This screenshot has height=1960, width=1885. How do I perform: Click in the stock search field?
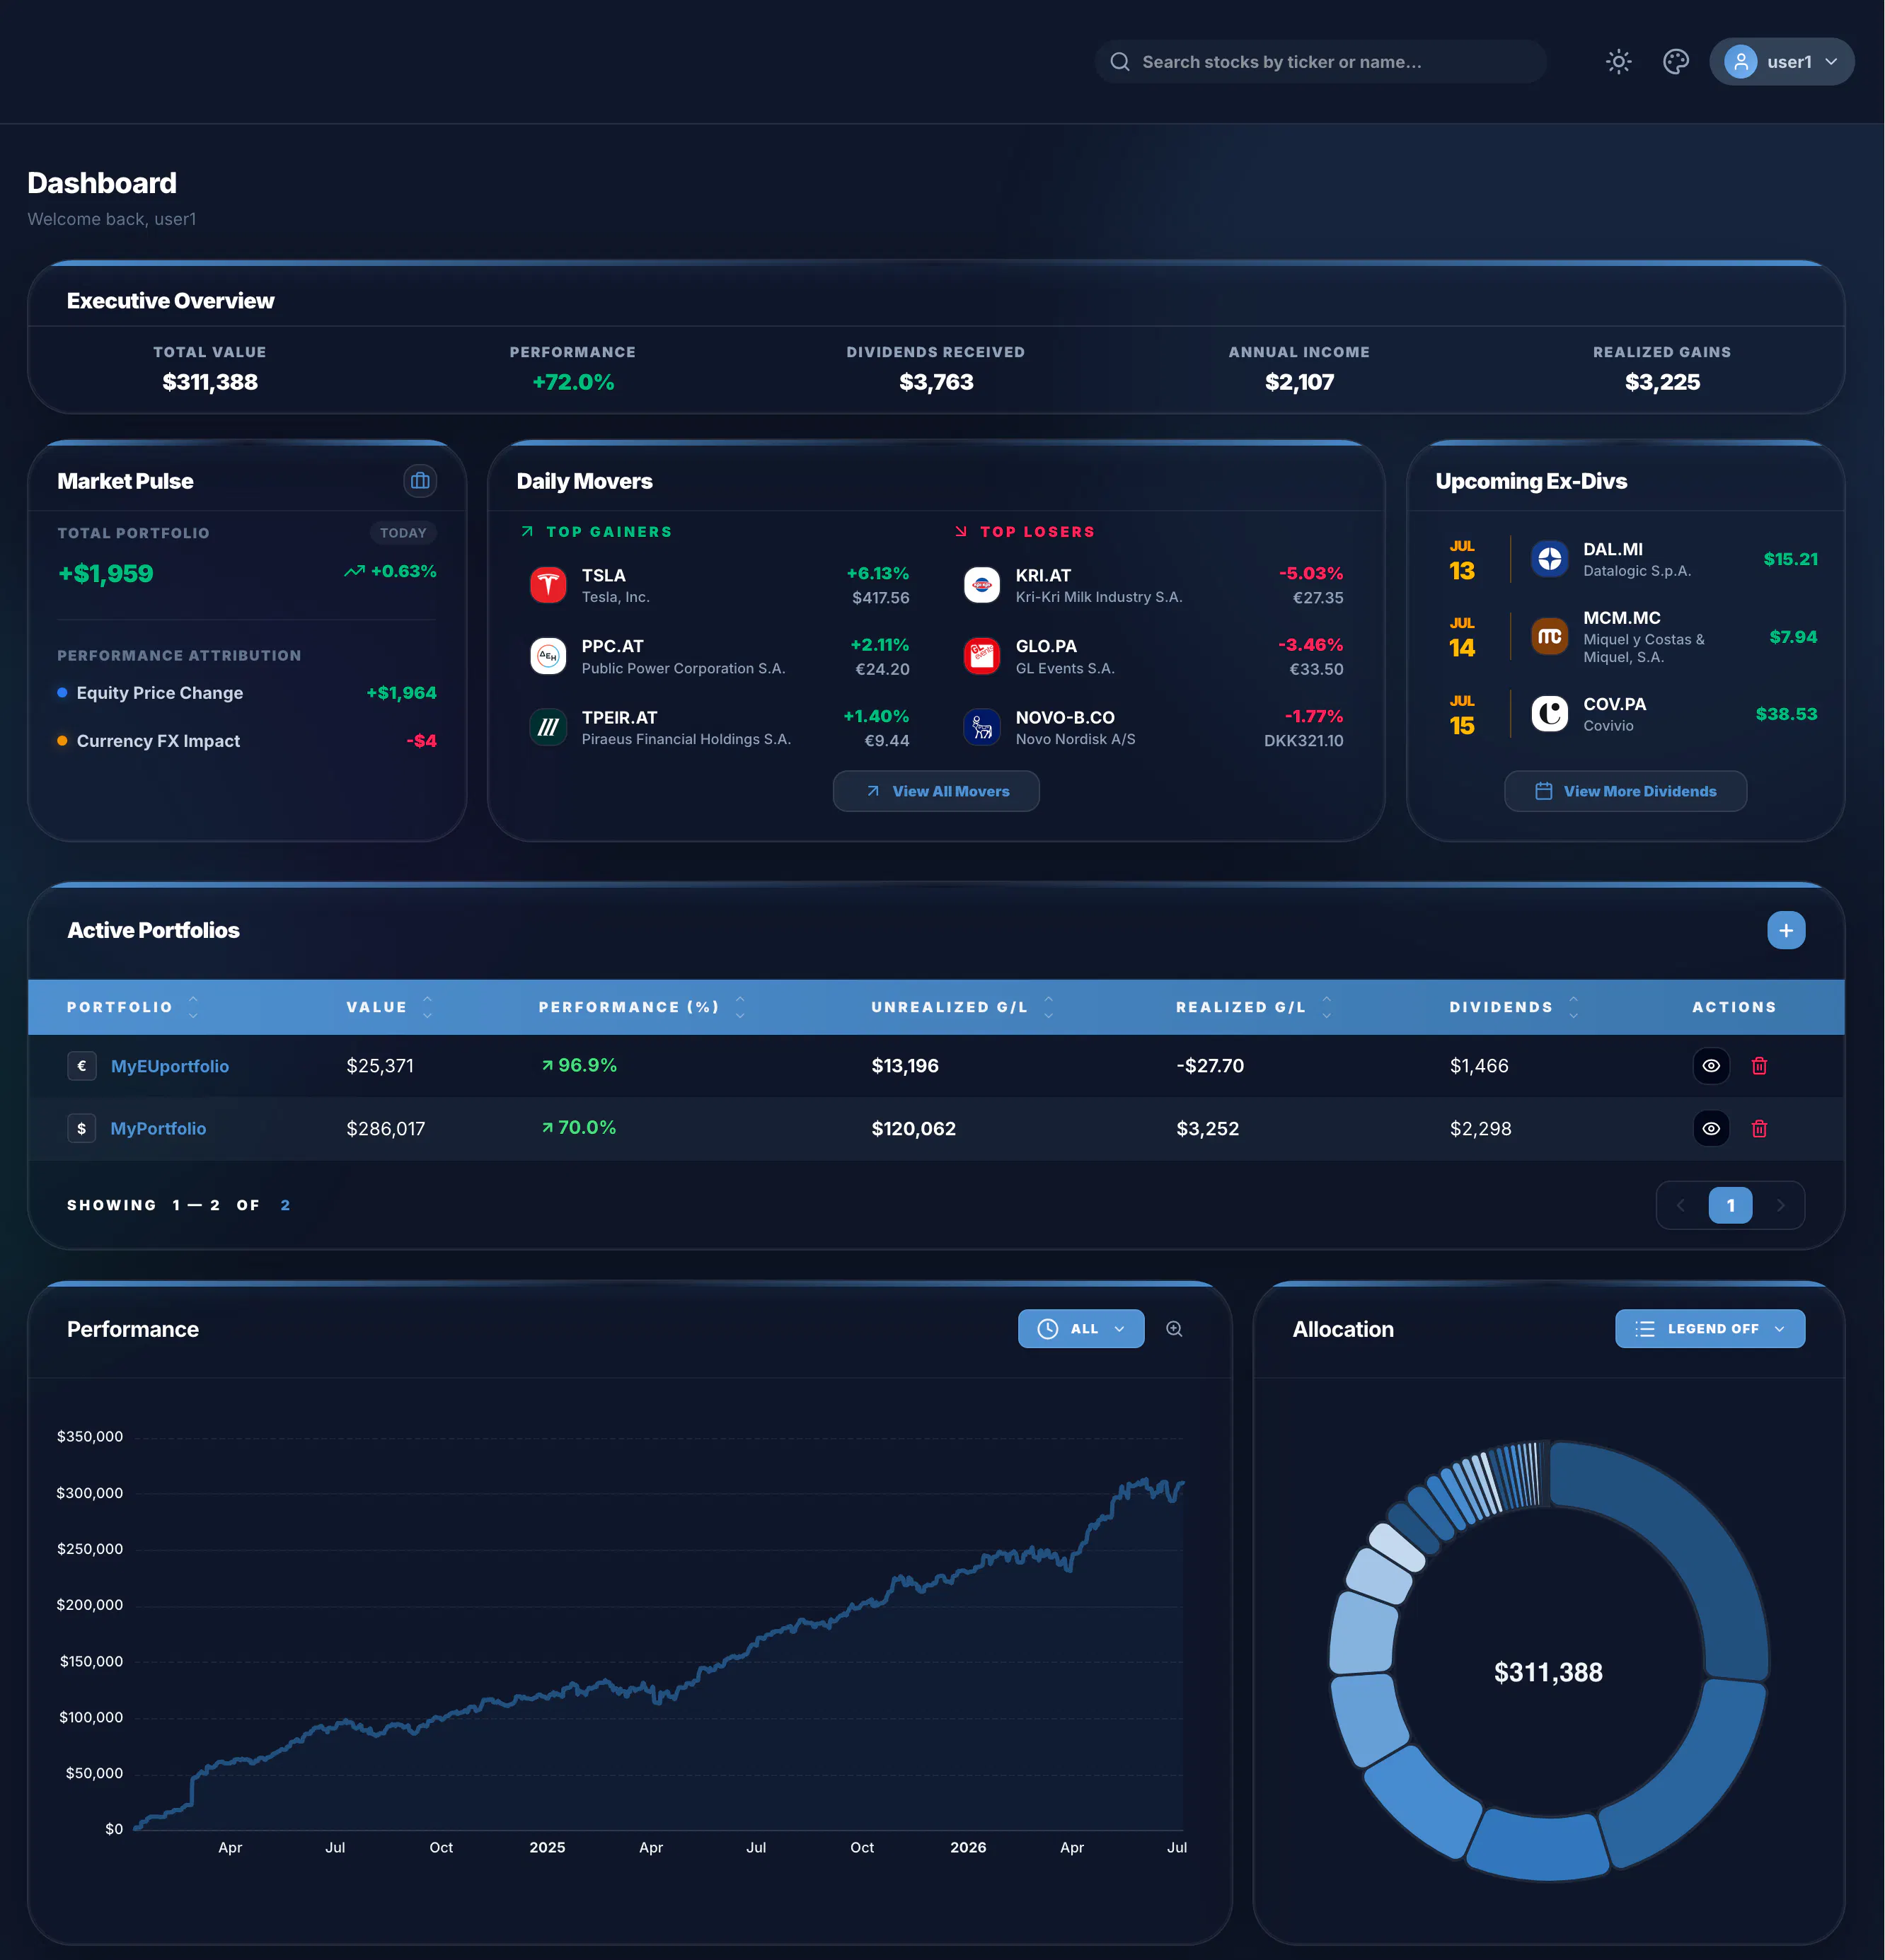point(1320,62)
